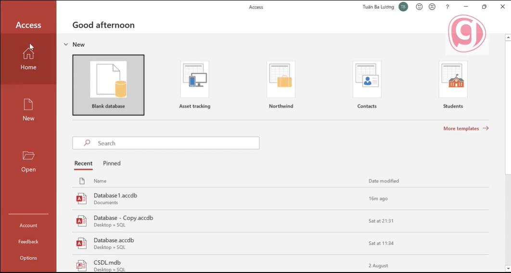Select the Contacts template icon
The width and height of the screenshot is (511, 273).
point(367,79)
